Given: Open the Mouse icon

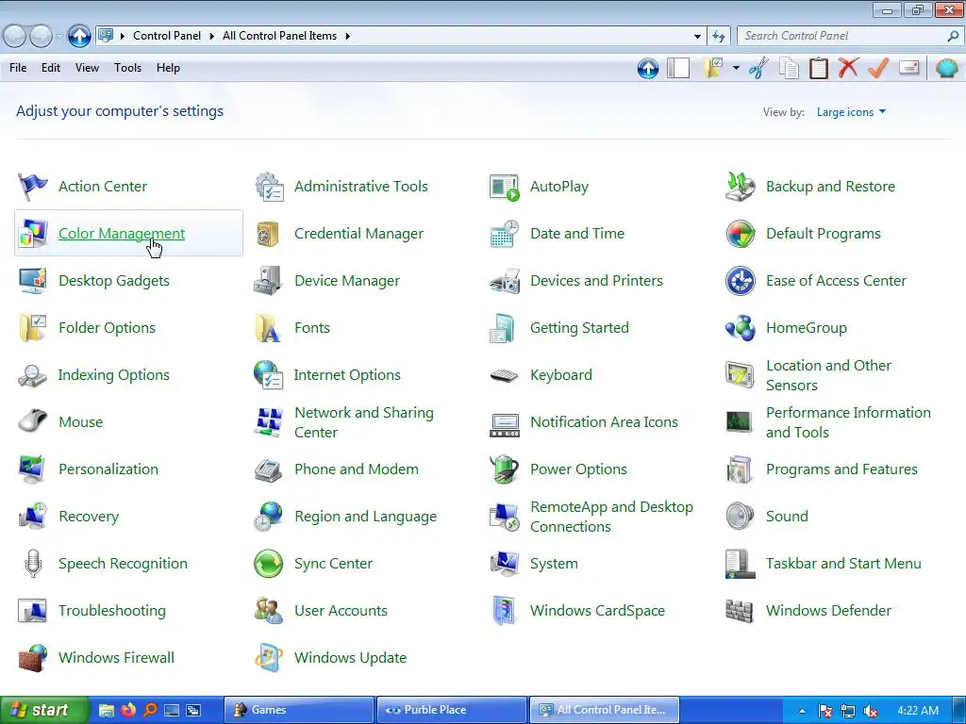Looking at the screenshot, I should click(32, 421).
